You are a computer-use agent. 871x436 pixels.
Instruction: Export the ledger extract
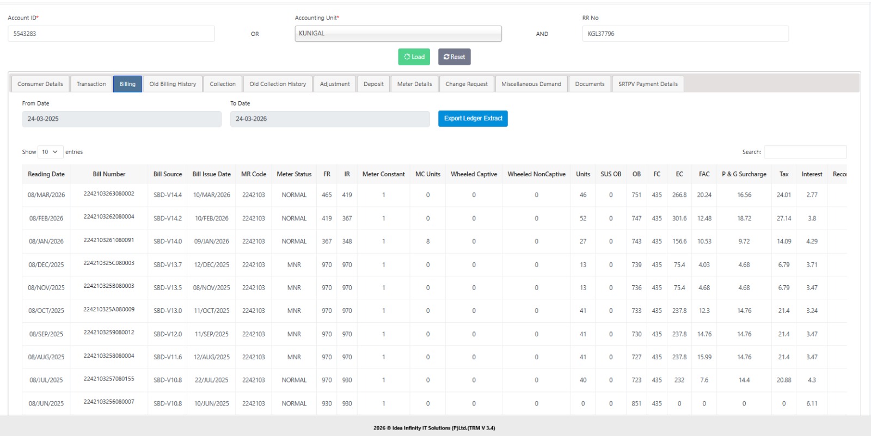click(473, 119)
